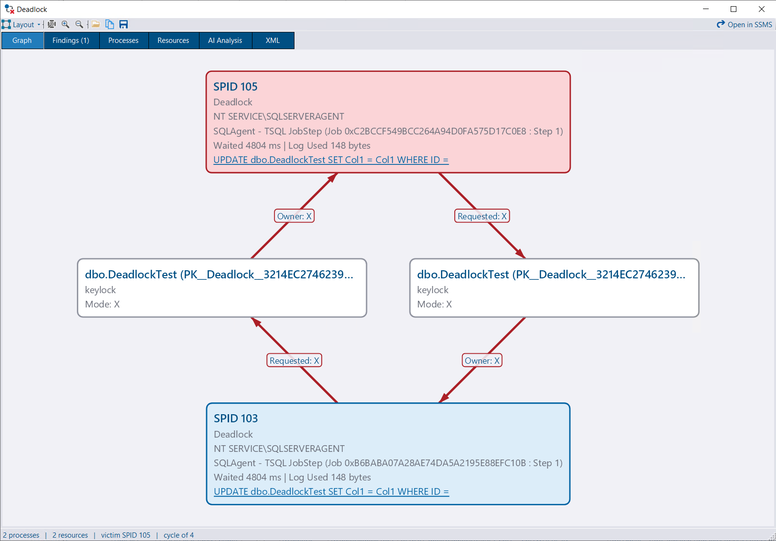Open the AI Analysis tab
This screenshot has width=776, height=541.
225,41
